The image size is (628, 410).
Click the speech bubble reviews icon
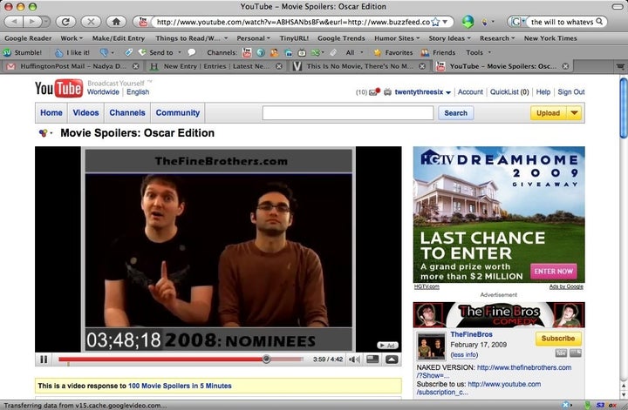tap(192, 52)
